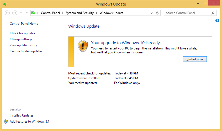
Task: Click 'Most recent check for updates:' label
Action: (x=90, y=73)
